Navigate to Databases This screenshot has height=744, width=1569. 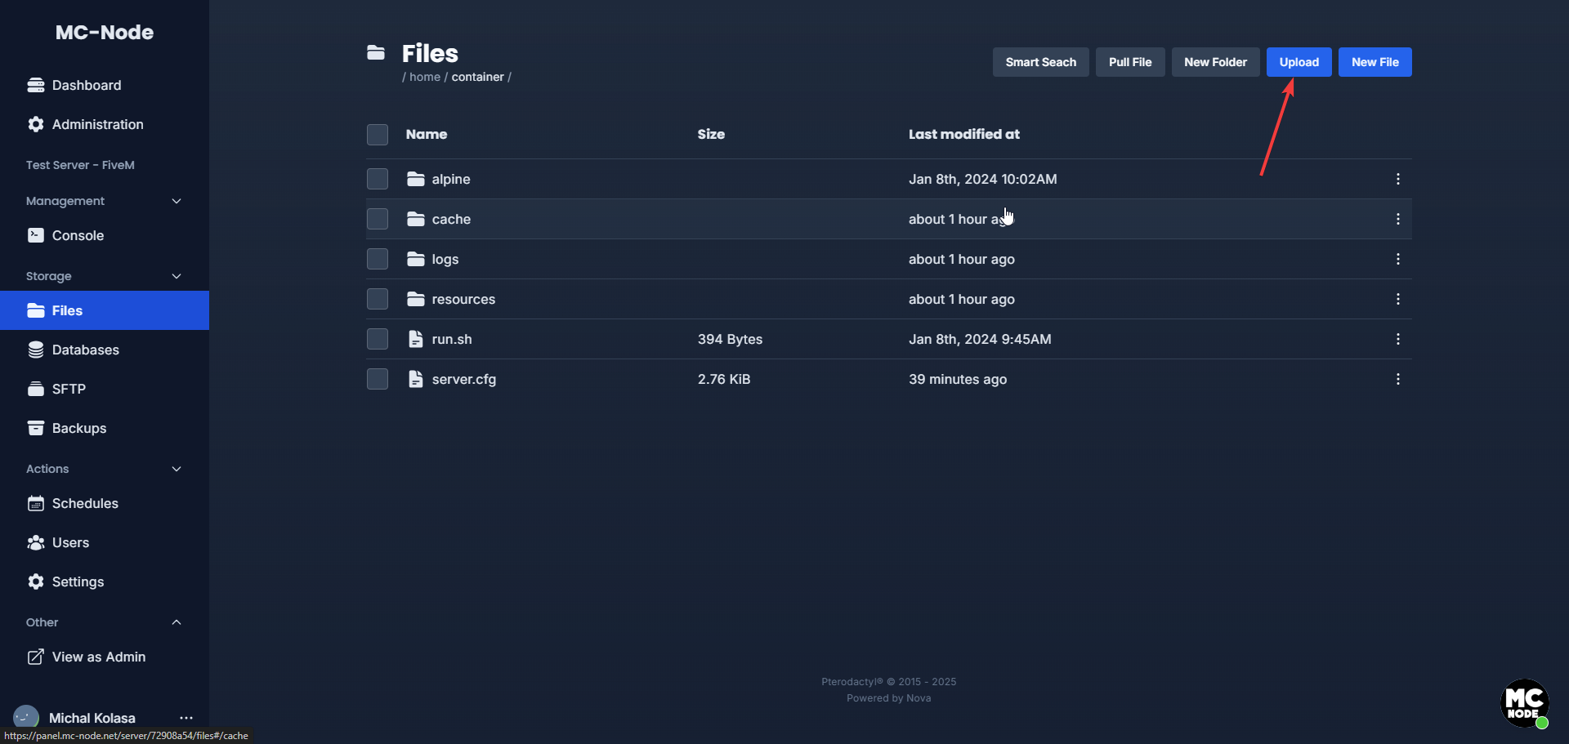(x=105, y=350)
